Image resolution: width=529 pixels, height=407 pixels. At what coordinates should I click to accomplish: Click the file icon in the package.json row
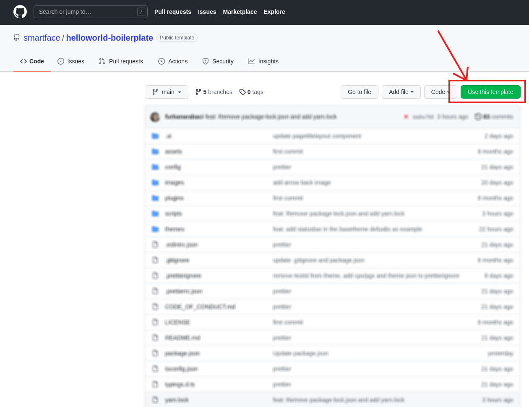click(155, 353)
